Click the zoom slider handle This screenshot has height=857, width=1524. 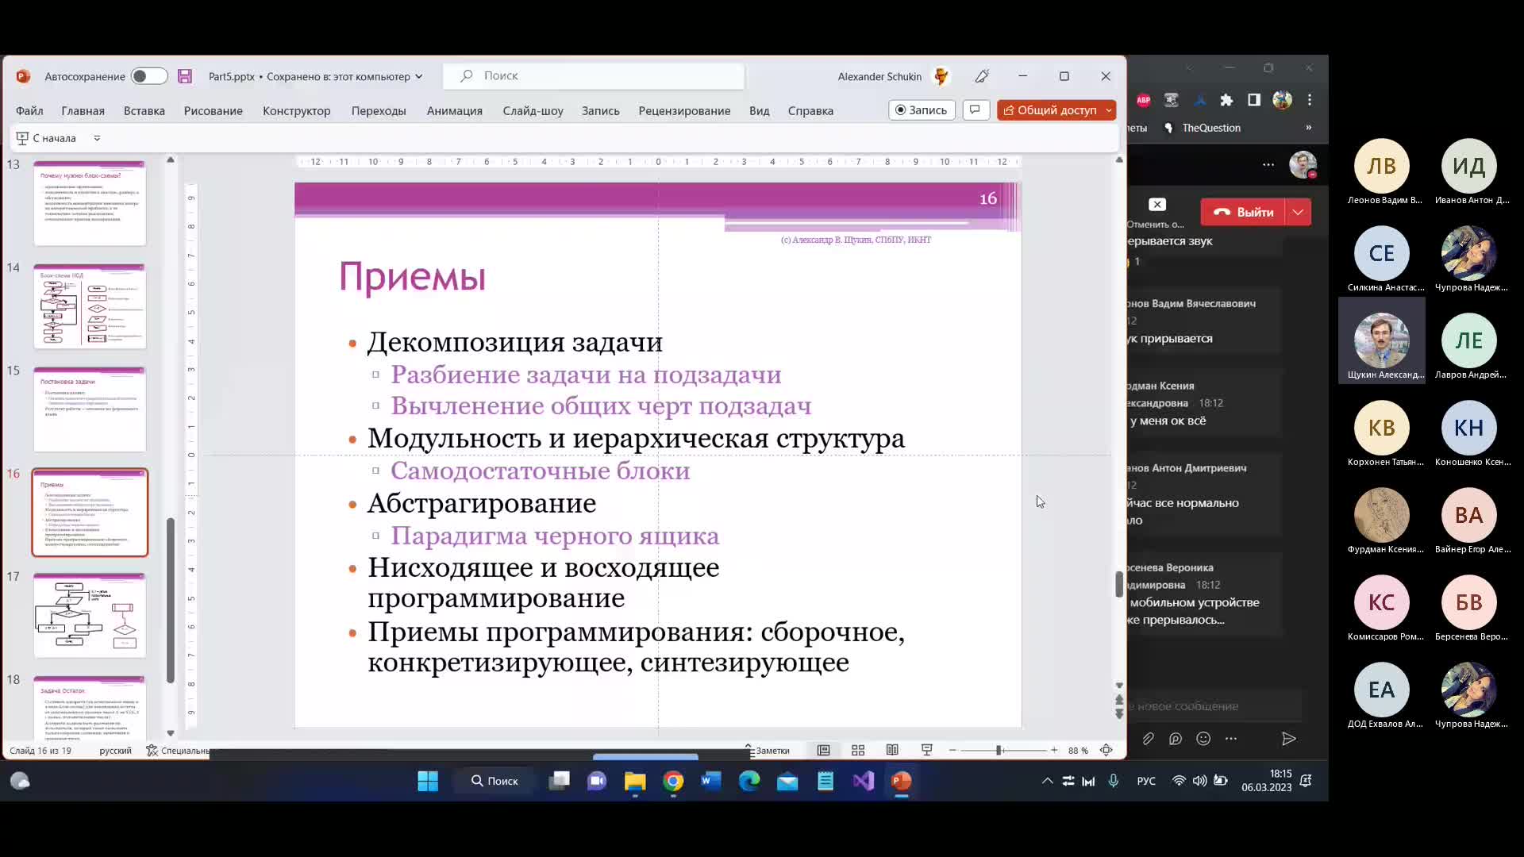(x=999, y=751)
